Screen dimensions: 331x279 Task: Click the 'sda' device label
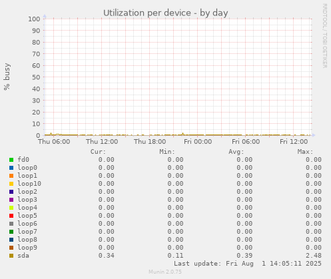[x=23, y=256]
